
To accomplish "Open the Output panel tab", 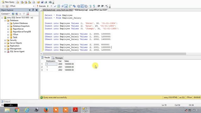I will tap(5, 101).
